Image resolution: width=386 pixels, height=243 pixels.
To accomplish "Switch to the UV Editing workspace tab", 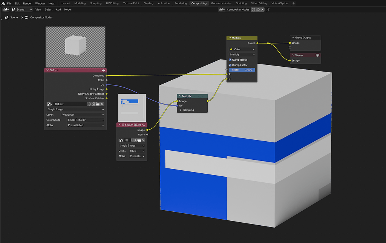I will click(x=112, y=3).
